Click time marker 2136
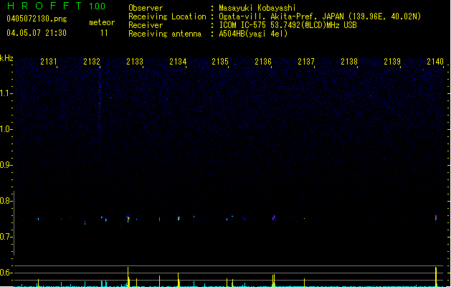 pos(263,62)
